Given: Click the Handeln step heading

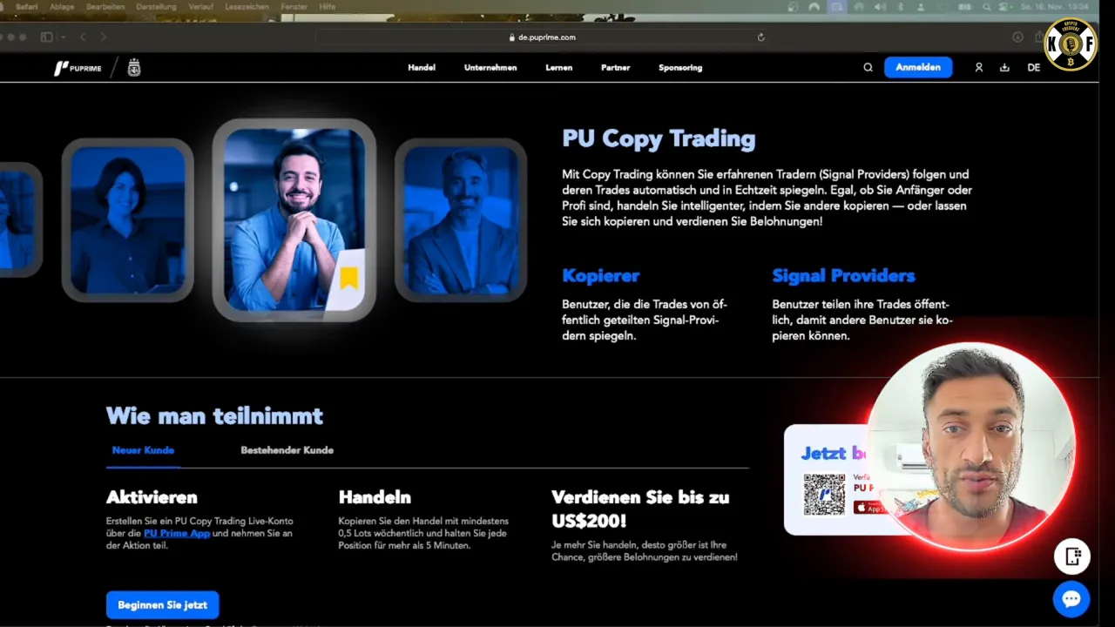Looking at the screenshot, I should click(x=375, y=497).
